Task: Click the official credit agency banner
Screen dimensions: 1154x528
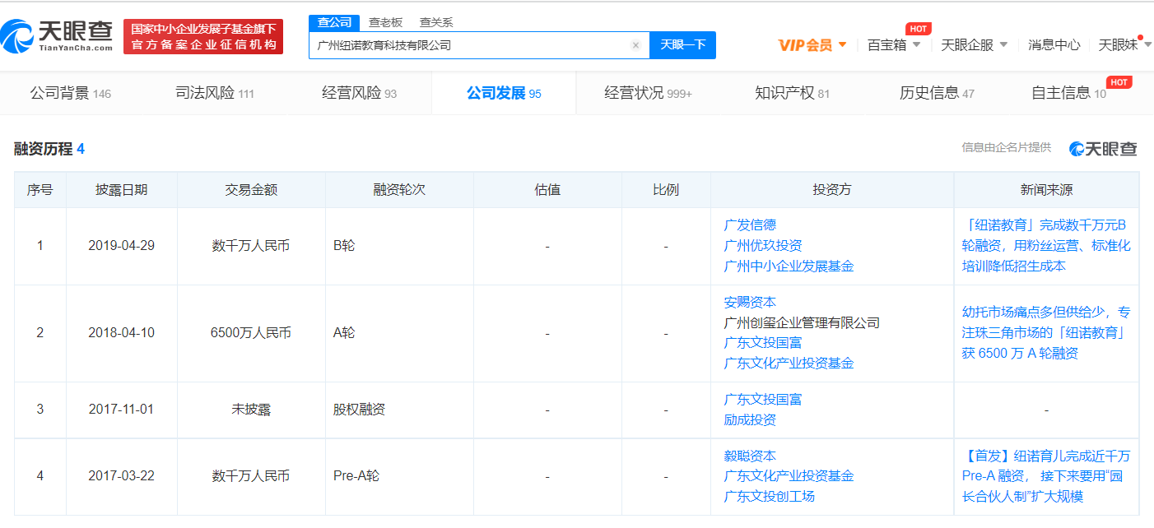Action: (203, 37)
